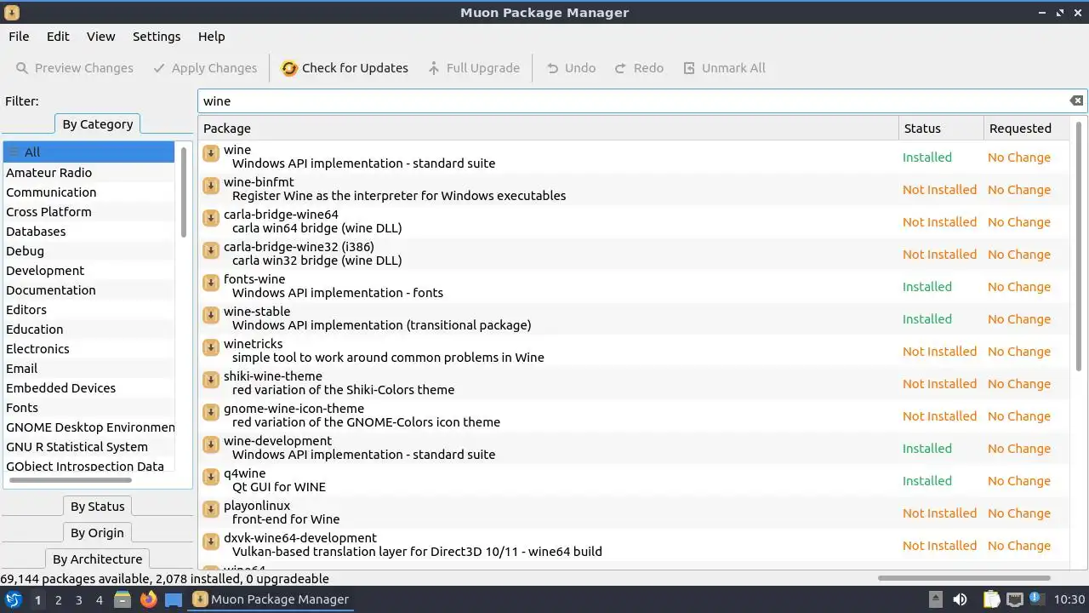Click the package icon for dxvk-wine64-development
Image resolution: width=1089 pixels, height=613 pixels.
(211, 542)
